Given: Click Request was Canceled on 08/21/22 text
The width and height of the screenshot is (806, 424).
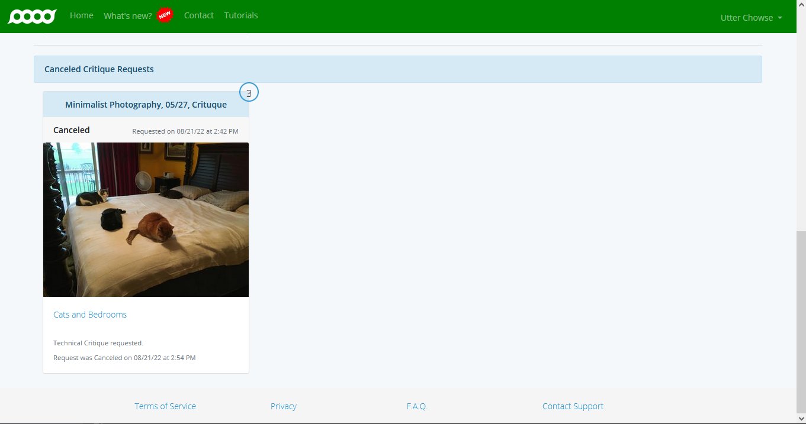Looking at the screenshot, I should (124, 358).
